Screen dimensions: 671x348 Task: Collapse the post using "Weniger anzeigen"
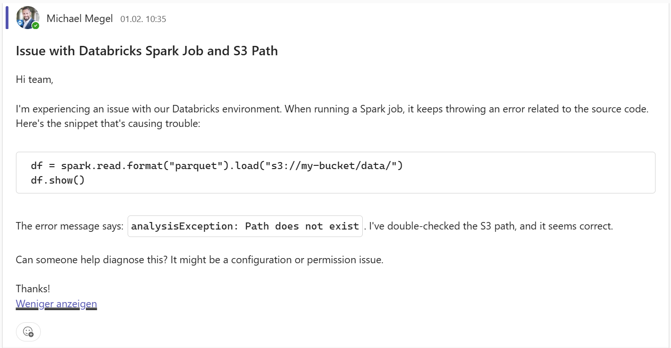point(56,304)
